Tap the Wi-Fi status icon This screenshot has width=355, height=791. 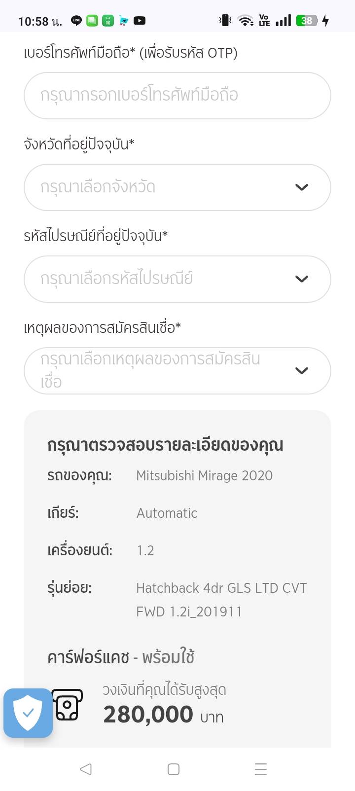(x=245, y=21)
